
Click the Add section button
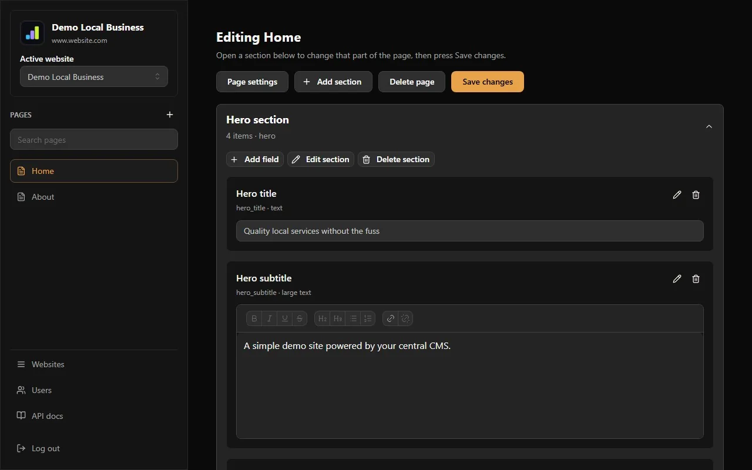click(333, 82)
